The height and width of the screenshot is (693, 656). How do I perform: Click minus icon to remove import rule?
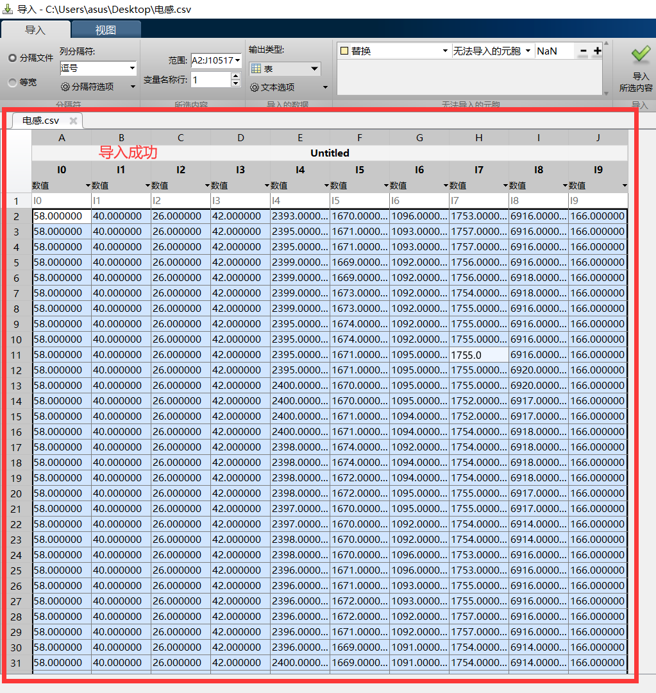coord(582,49)
